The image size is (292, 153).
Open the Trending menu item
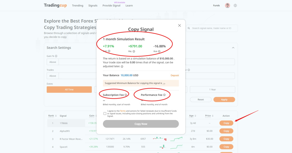tap(78, 5)
